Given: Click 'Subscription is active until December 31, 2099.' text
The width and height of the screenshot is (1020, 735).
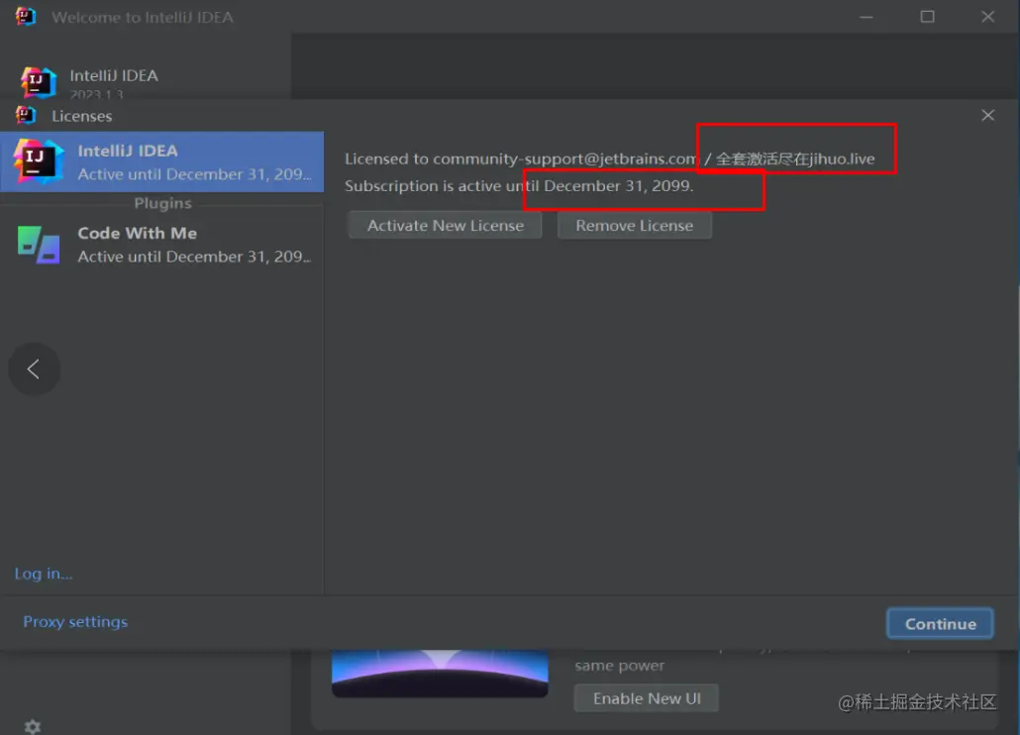Looking at the screenshot, I should pyautogui.click(x=519, y=186).
